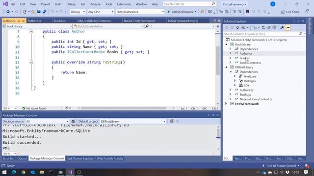The image size is (314, 176).
Task: Open the Build menu
Action: [58, 4]
